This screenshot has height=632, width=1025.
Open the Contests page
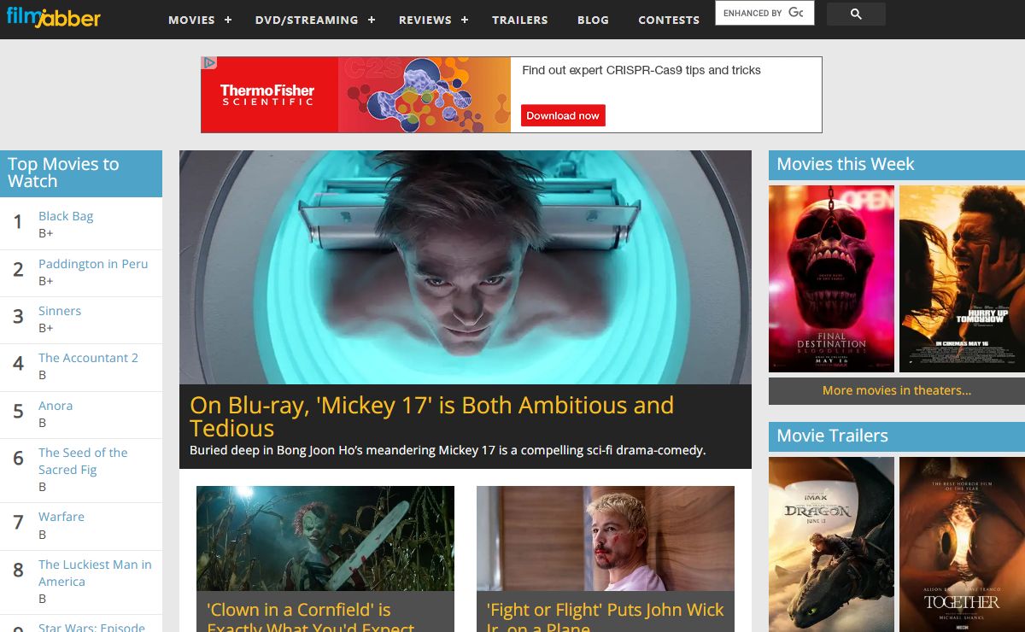[669, 20]
